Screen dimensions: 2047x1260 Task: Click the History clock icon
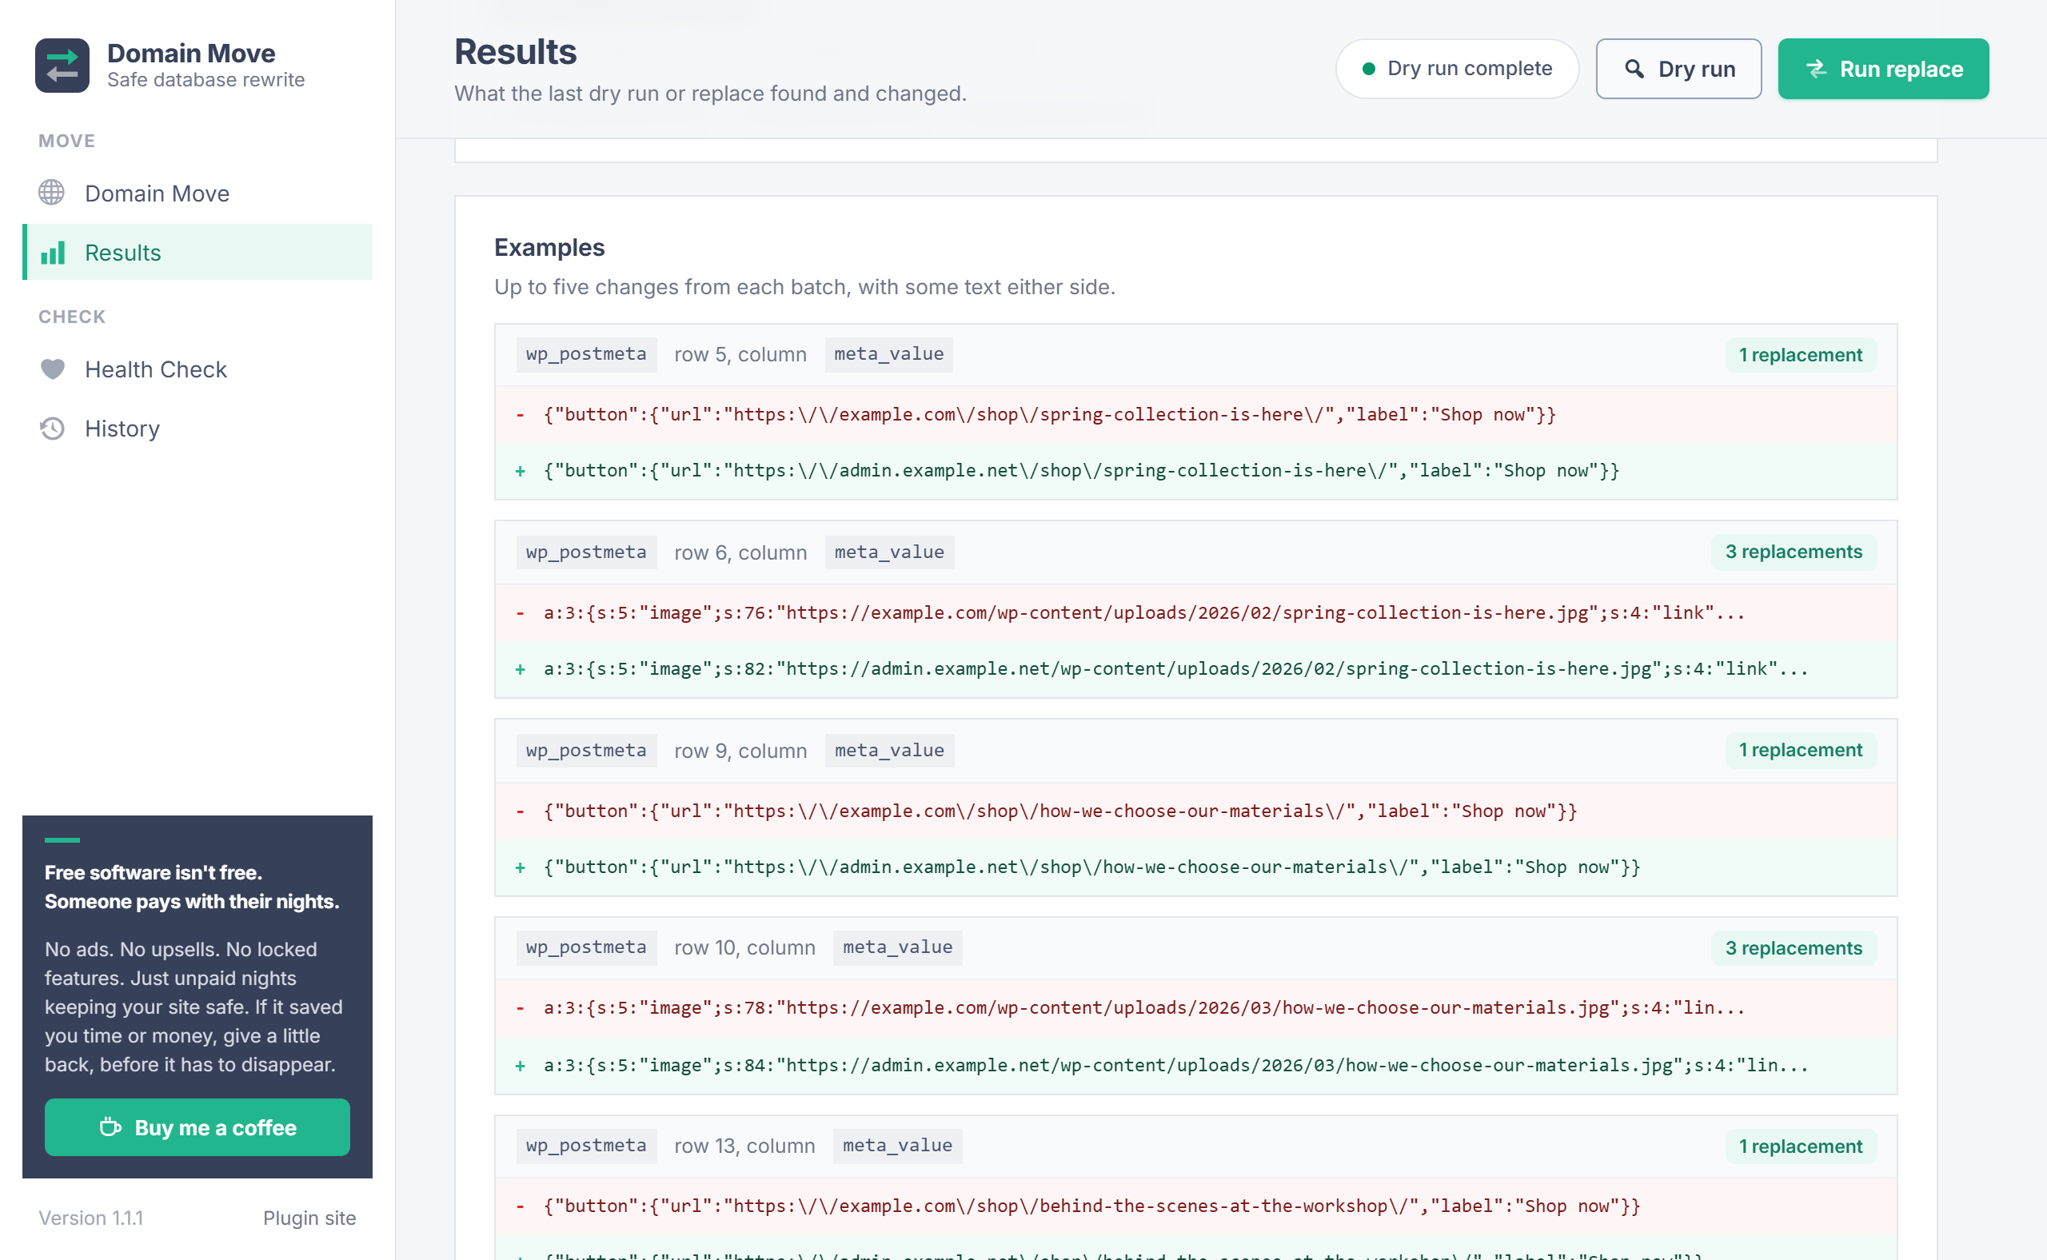[53, 429]
